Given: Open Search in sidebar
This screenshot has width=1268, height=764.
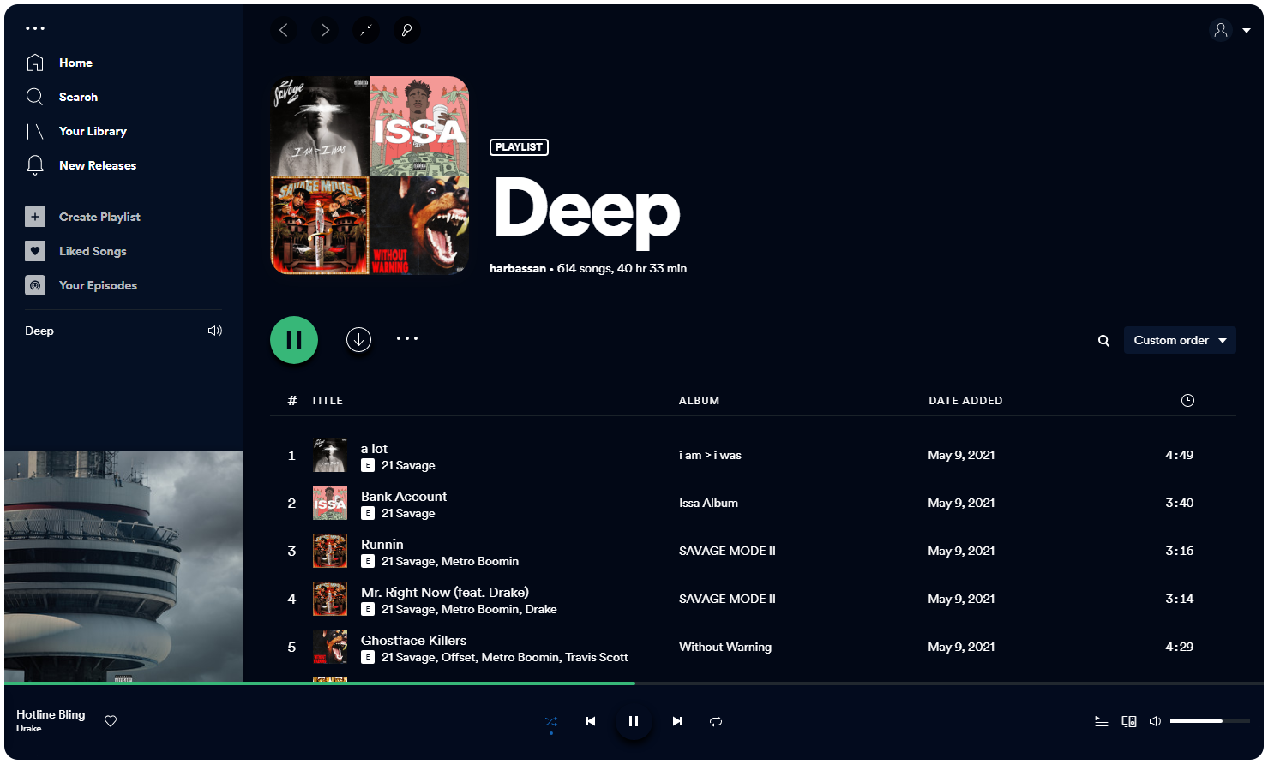Looking at the screenshot, I should tap(78, 97).
